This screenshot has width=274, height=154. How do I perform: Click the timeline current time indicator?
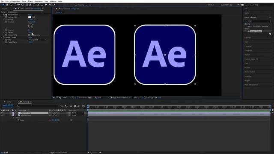click(88, 107)
